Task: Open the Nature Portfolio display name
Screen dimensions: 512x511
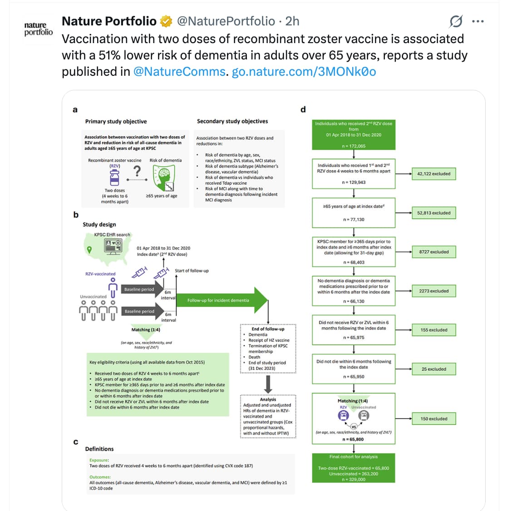Action: (109, 21)
